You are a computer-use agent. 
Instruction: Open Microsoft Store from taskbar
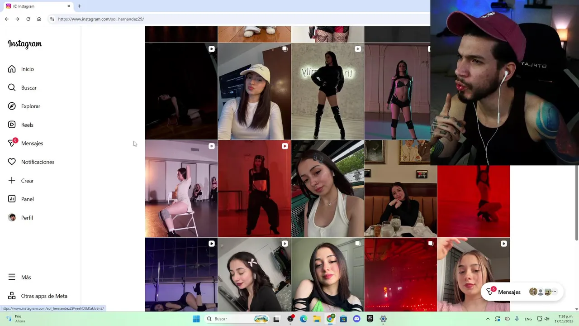click(x=343, y=319)
